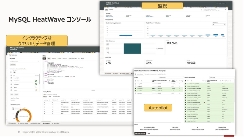This screenshot has width=244, height=137.
Task: Open DB system selector dropdown in monitoring window
Action: tap(215, 10)
